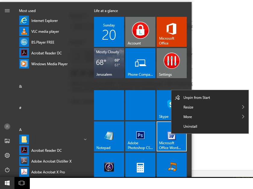The image size is (253, 189).
Task: Launch Adobe Photoshop CS tile
Action: (140, 136)
